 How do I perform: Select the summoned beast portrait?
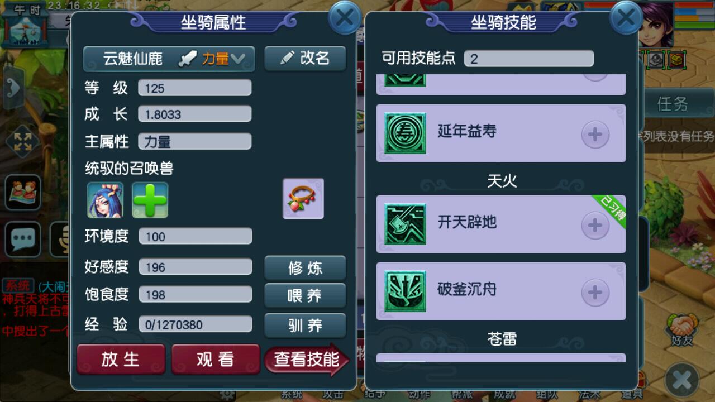105,200
